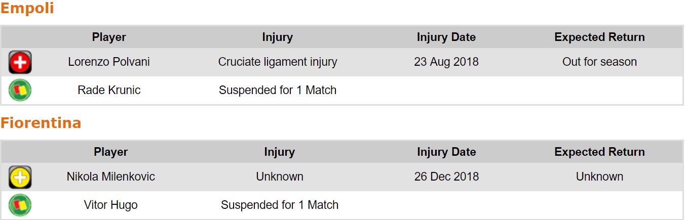Click Vitor Hugo player name
The image size is (685, 220).
[x=111, y=205]
